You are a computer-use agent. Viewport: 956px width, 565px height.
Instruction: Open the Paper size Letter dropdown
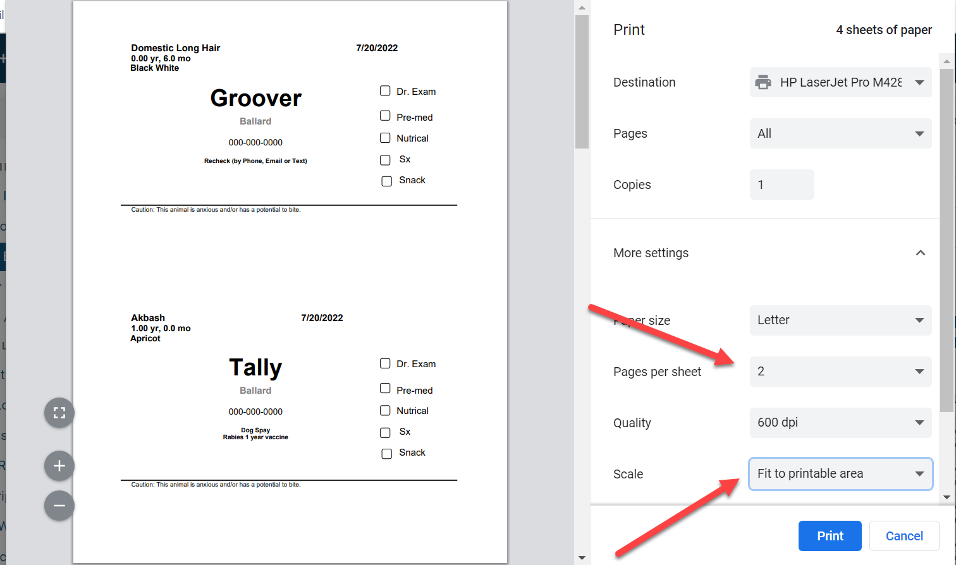point(840,320)
